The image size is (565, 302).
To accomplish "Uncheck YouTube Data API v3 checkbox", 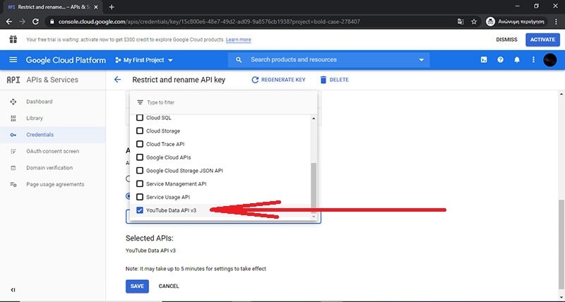I will 140,210.
